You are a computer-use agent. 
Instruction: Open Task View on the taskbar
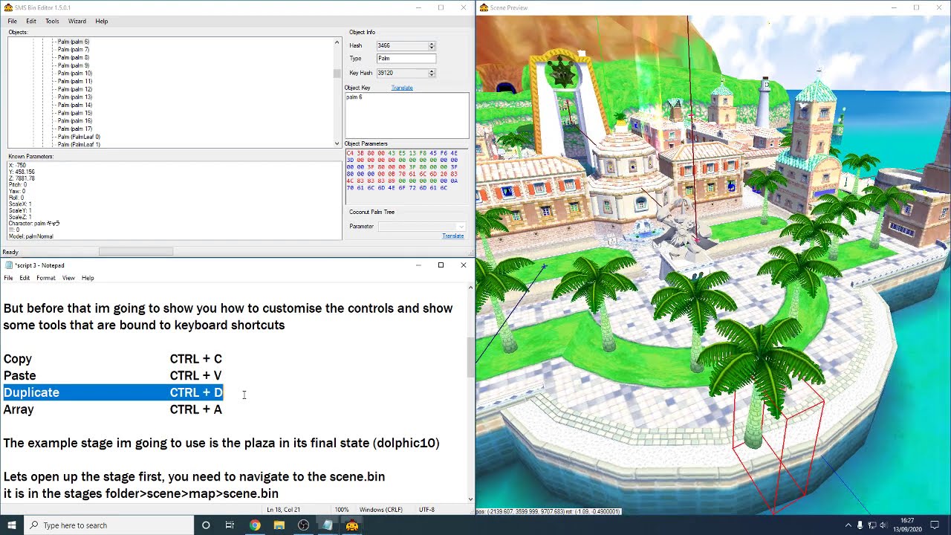click(230, 525)
